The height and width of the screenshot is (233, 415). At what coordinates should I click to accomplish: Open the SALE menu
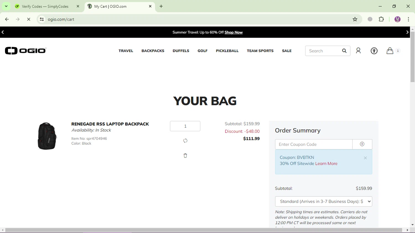pyautogui.click(x=287, y=51)
